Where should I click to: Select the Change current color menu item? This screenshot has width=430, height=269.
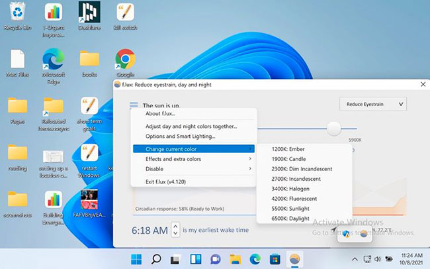point(194,149)
